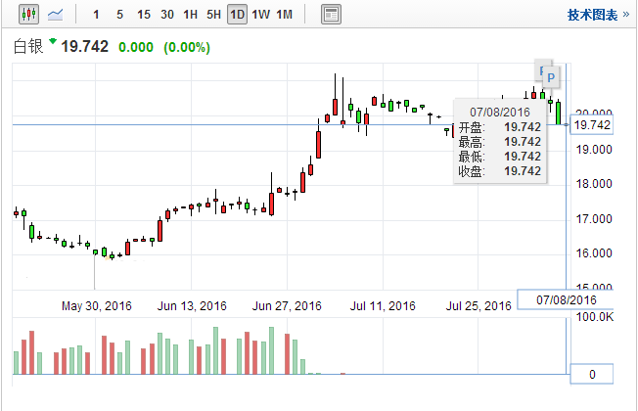Choose the 5H timeframe
This screenshot has width=638, height=411.
tap(213, 15)
